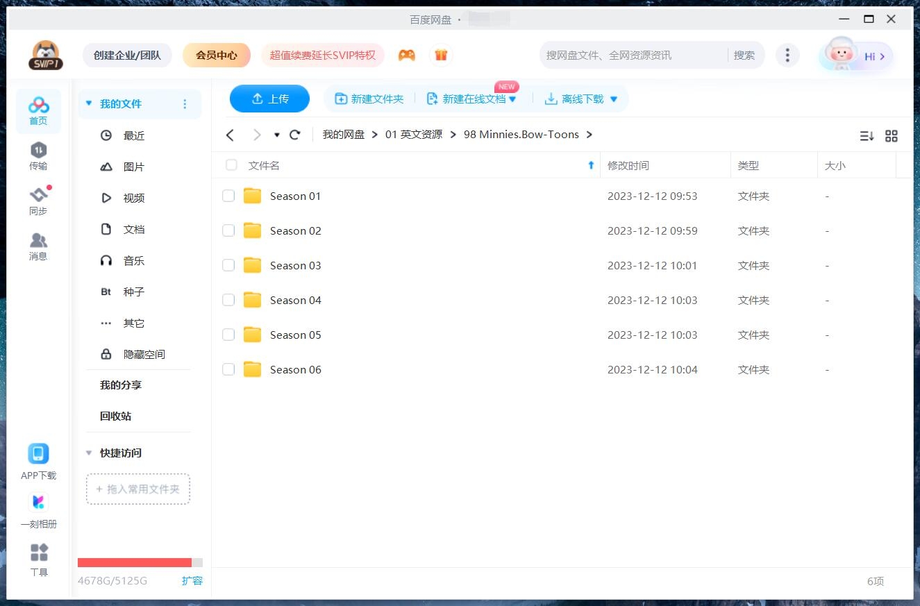920x606 pixels.
Task: Open the game controller icon
Action: click(x=407, y=56)
